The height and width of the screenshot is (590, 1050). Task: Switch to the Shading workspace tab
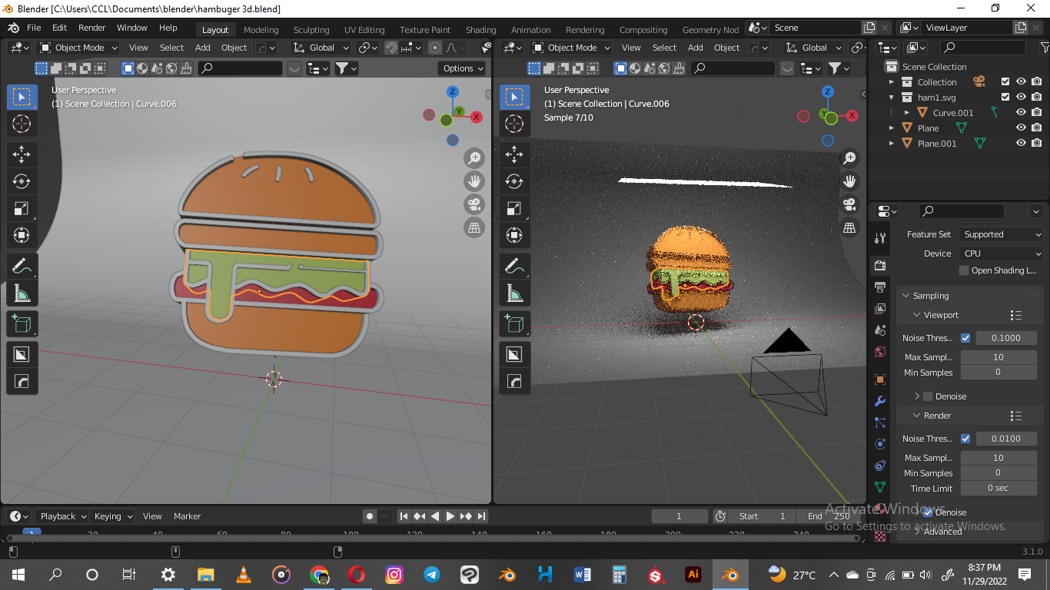(481, 30)
